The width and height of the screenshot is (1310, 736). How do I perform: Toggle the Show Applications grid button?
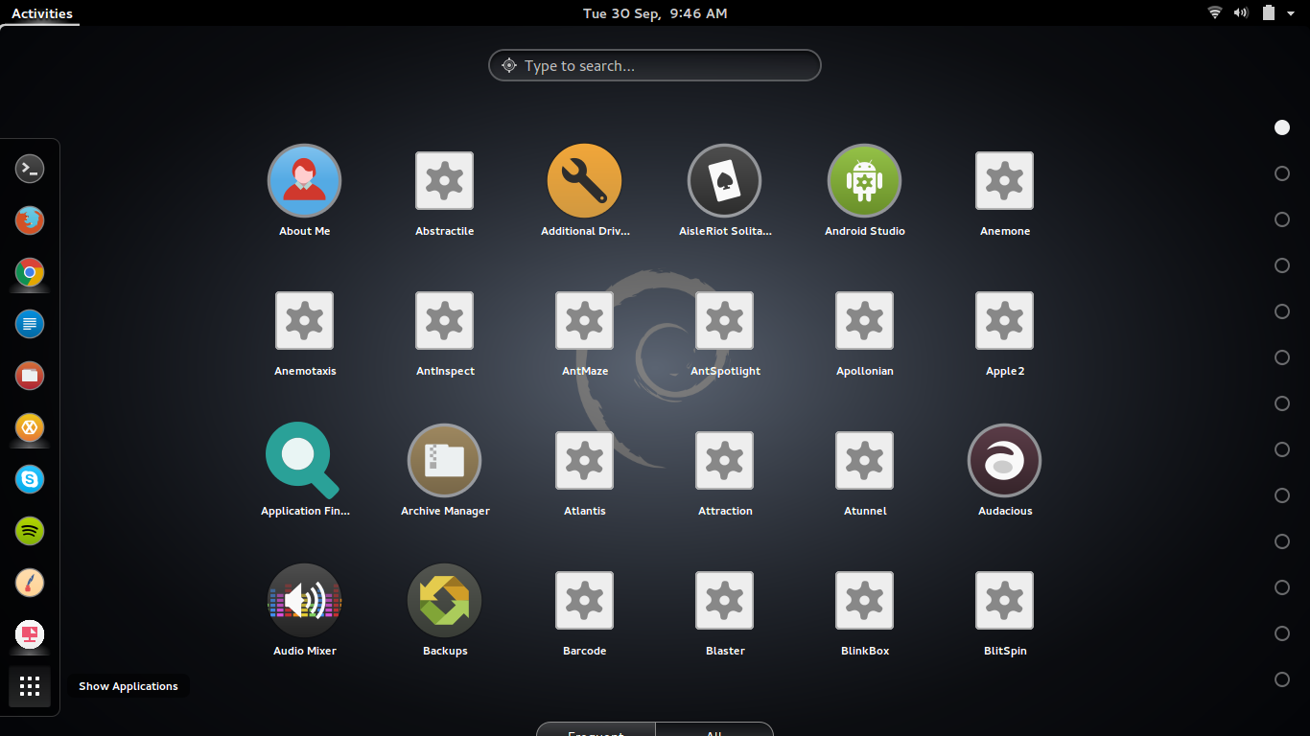pyautogui.click(x=30, y=686)
